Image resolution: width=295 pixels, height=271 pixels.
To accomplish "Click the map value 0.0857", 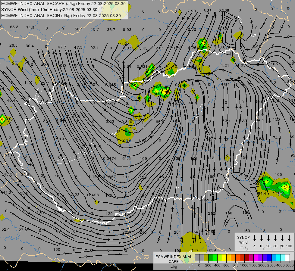I will coord(109,177).
